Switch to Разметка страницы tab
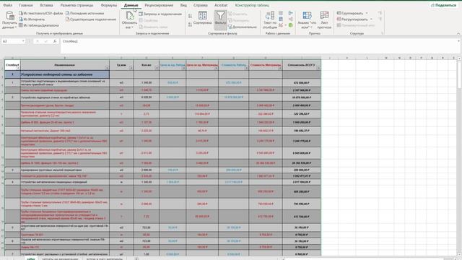This screenshot has width=462, height=260. [77, 5]
